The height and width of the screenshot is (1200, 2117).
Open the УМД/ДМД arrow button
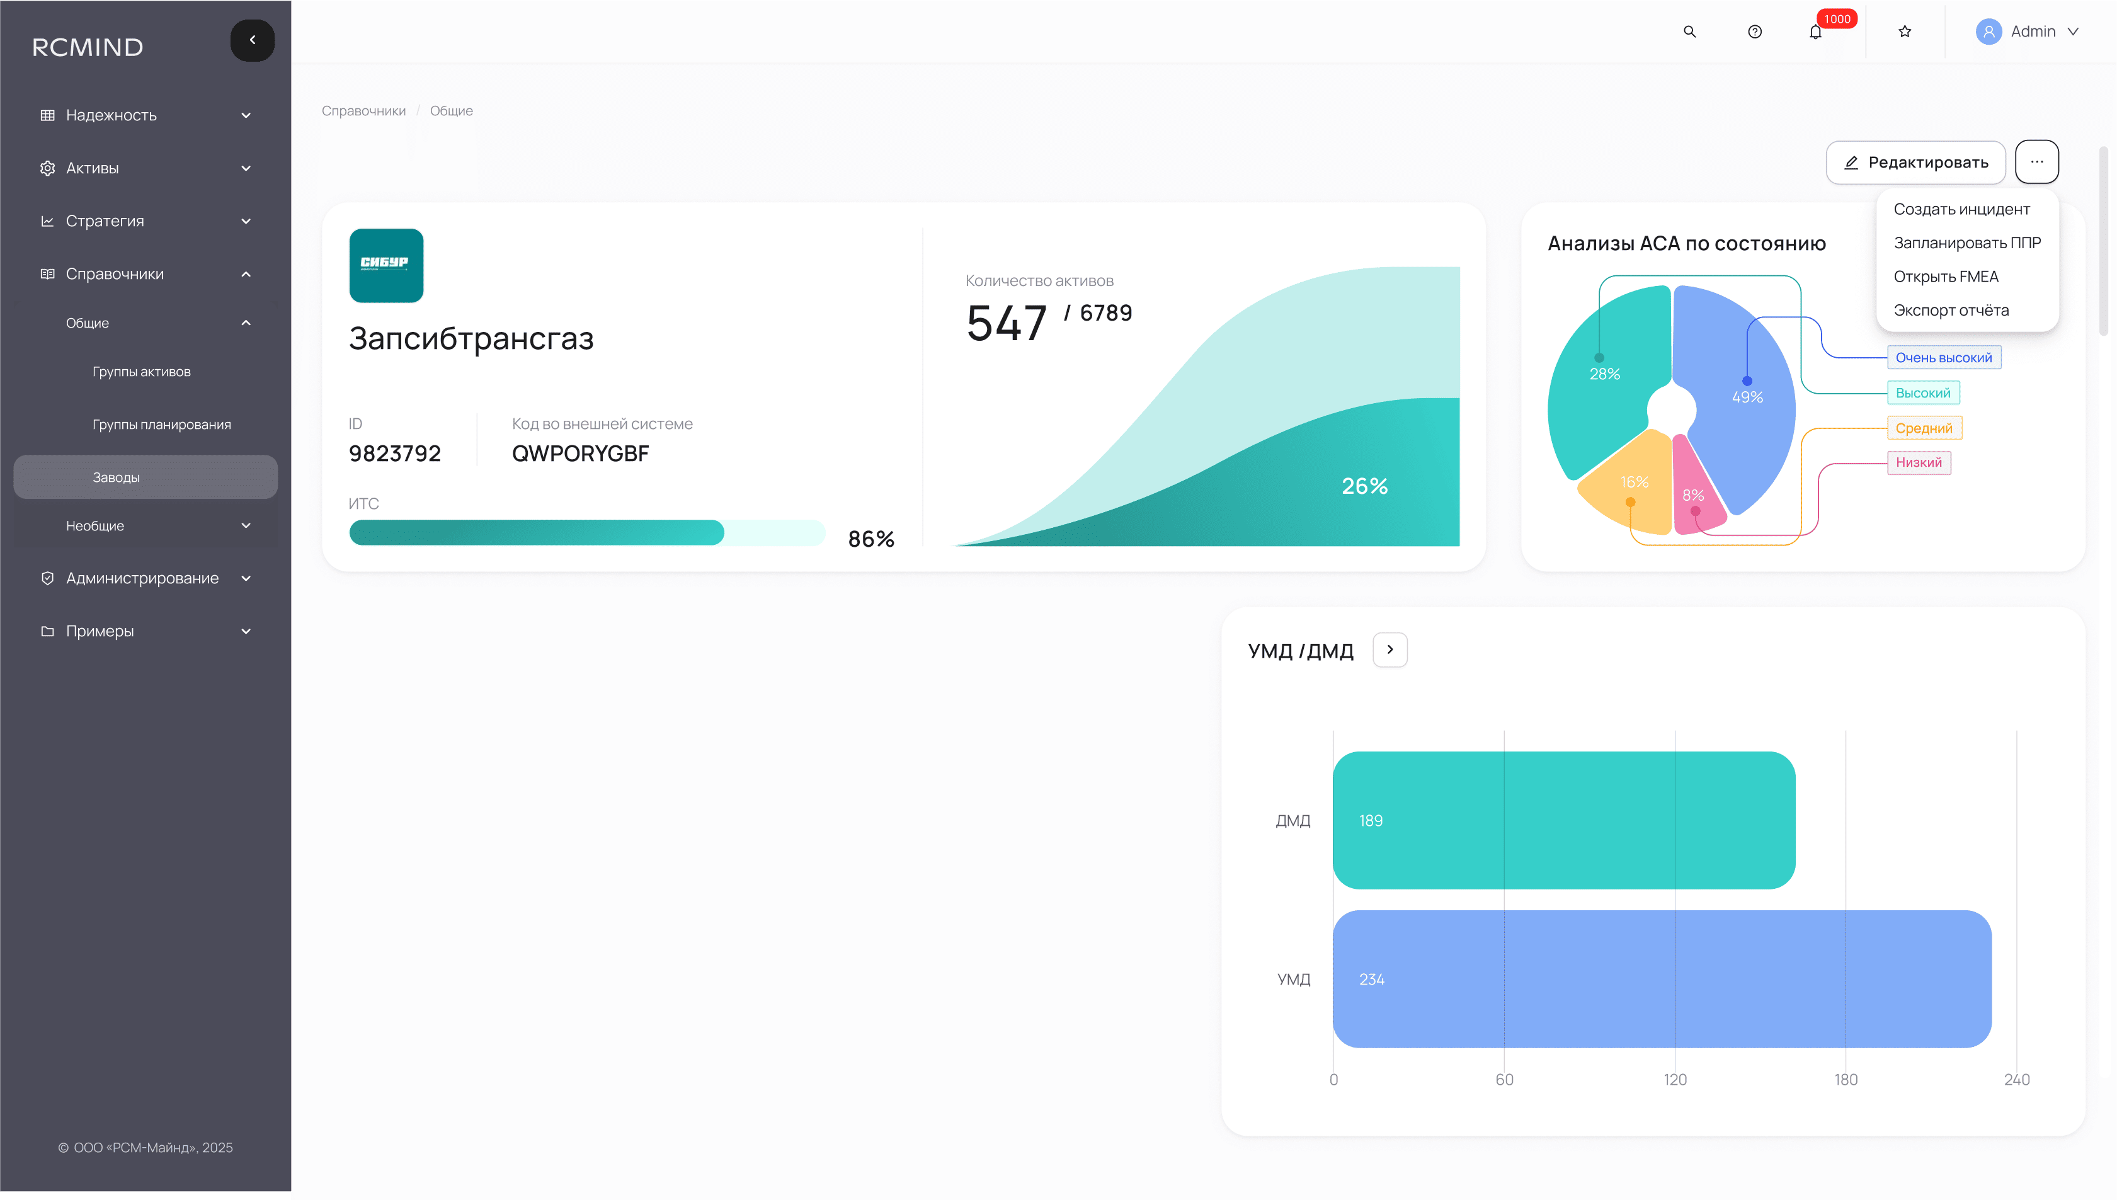1389,649
